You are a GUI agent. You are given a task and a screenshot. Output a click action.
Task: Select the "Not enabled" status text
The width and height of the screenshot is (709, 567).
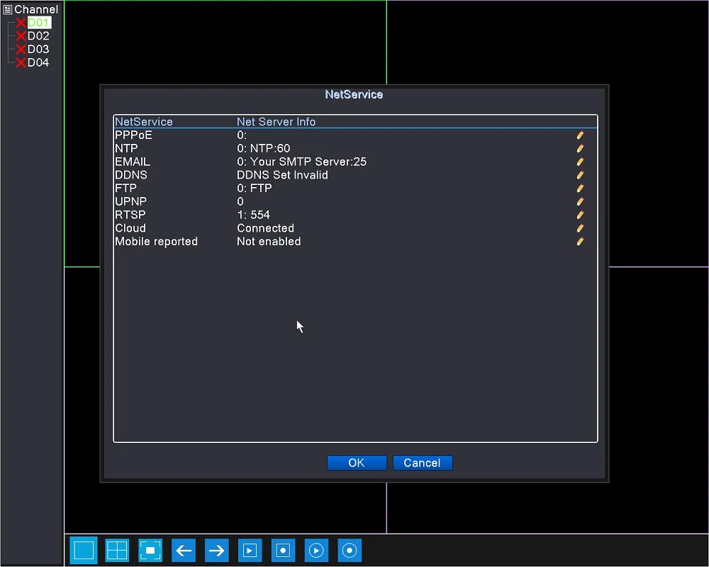point(269,242)
